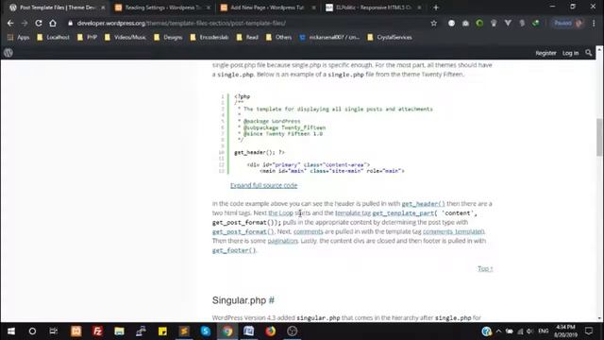Click the camera screenshot extension icon
Viewport: 604px width, 340px height.
point(465,23)
